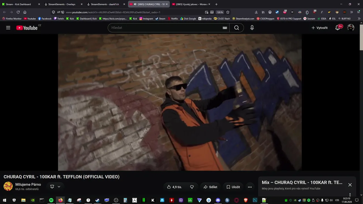Switch to Vysoký jalovec YouTube tab
Image resolution: width=363 pixels, height=204 pixels.
pyautogui.click(x=191, y=4)
